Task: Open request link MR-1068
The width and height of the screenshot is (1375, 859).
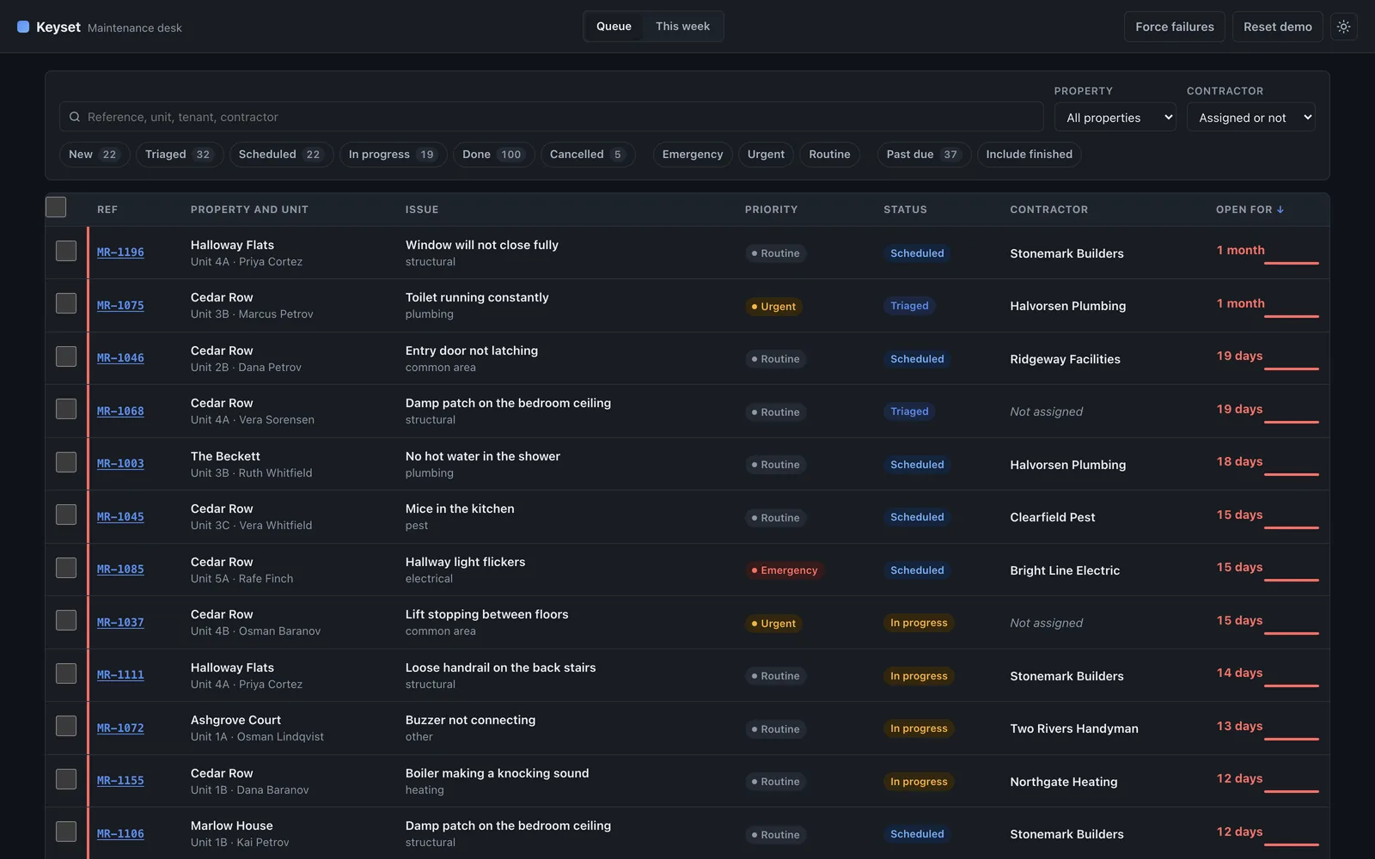Action: click(120, 411)
